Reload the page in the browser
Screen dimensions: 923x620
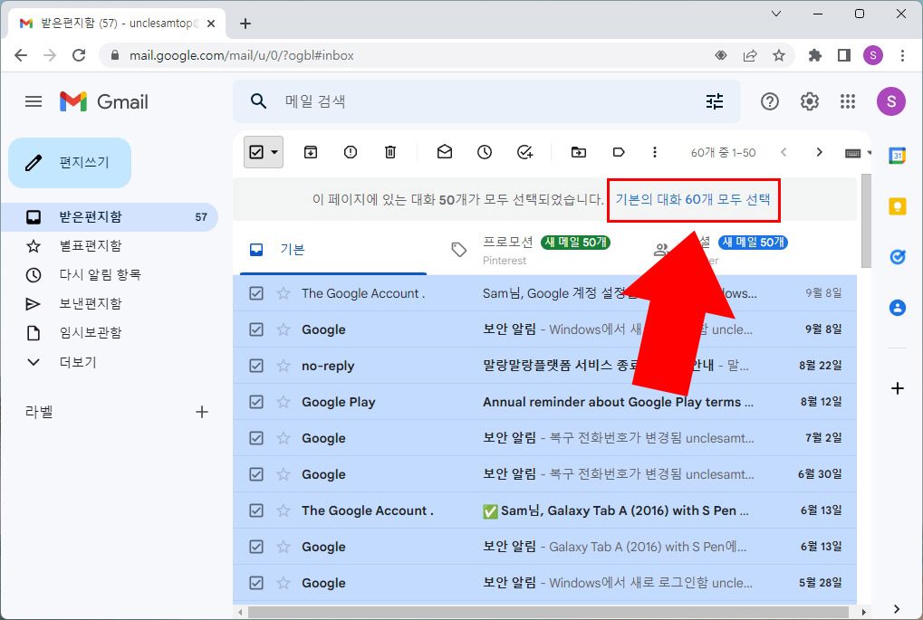point(79,55)
